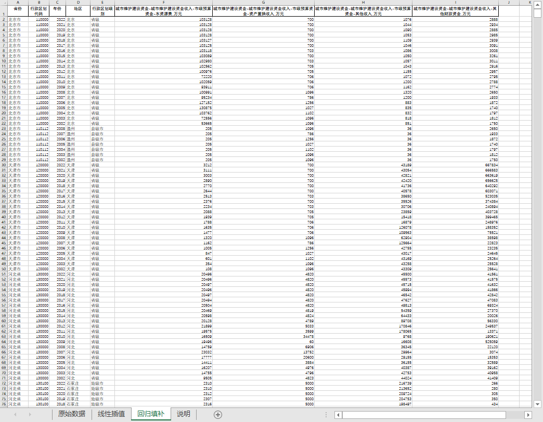Select row 30 header
543x422 pixels.
point(4,165)
